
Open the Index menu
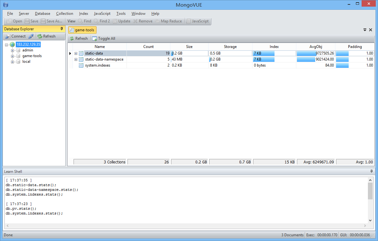83,14
